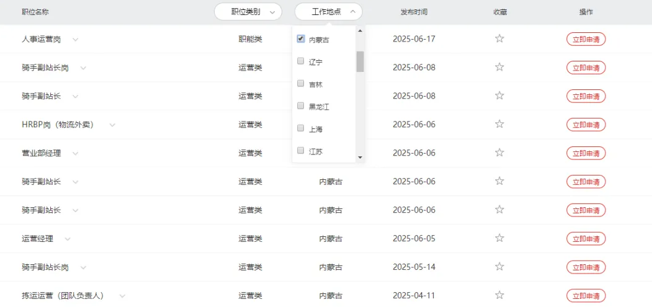The height and width of the screenshot is (307, 652).
Task: Tick the 上海 location checkbox
Action: [301, 129]
